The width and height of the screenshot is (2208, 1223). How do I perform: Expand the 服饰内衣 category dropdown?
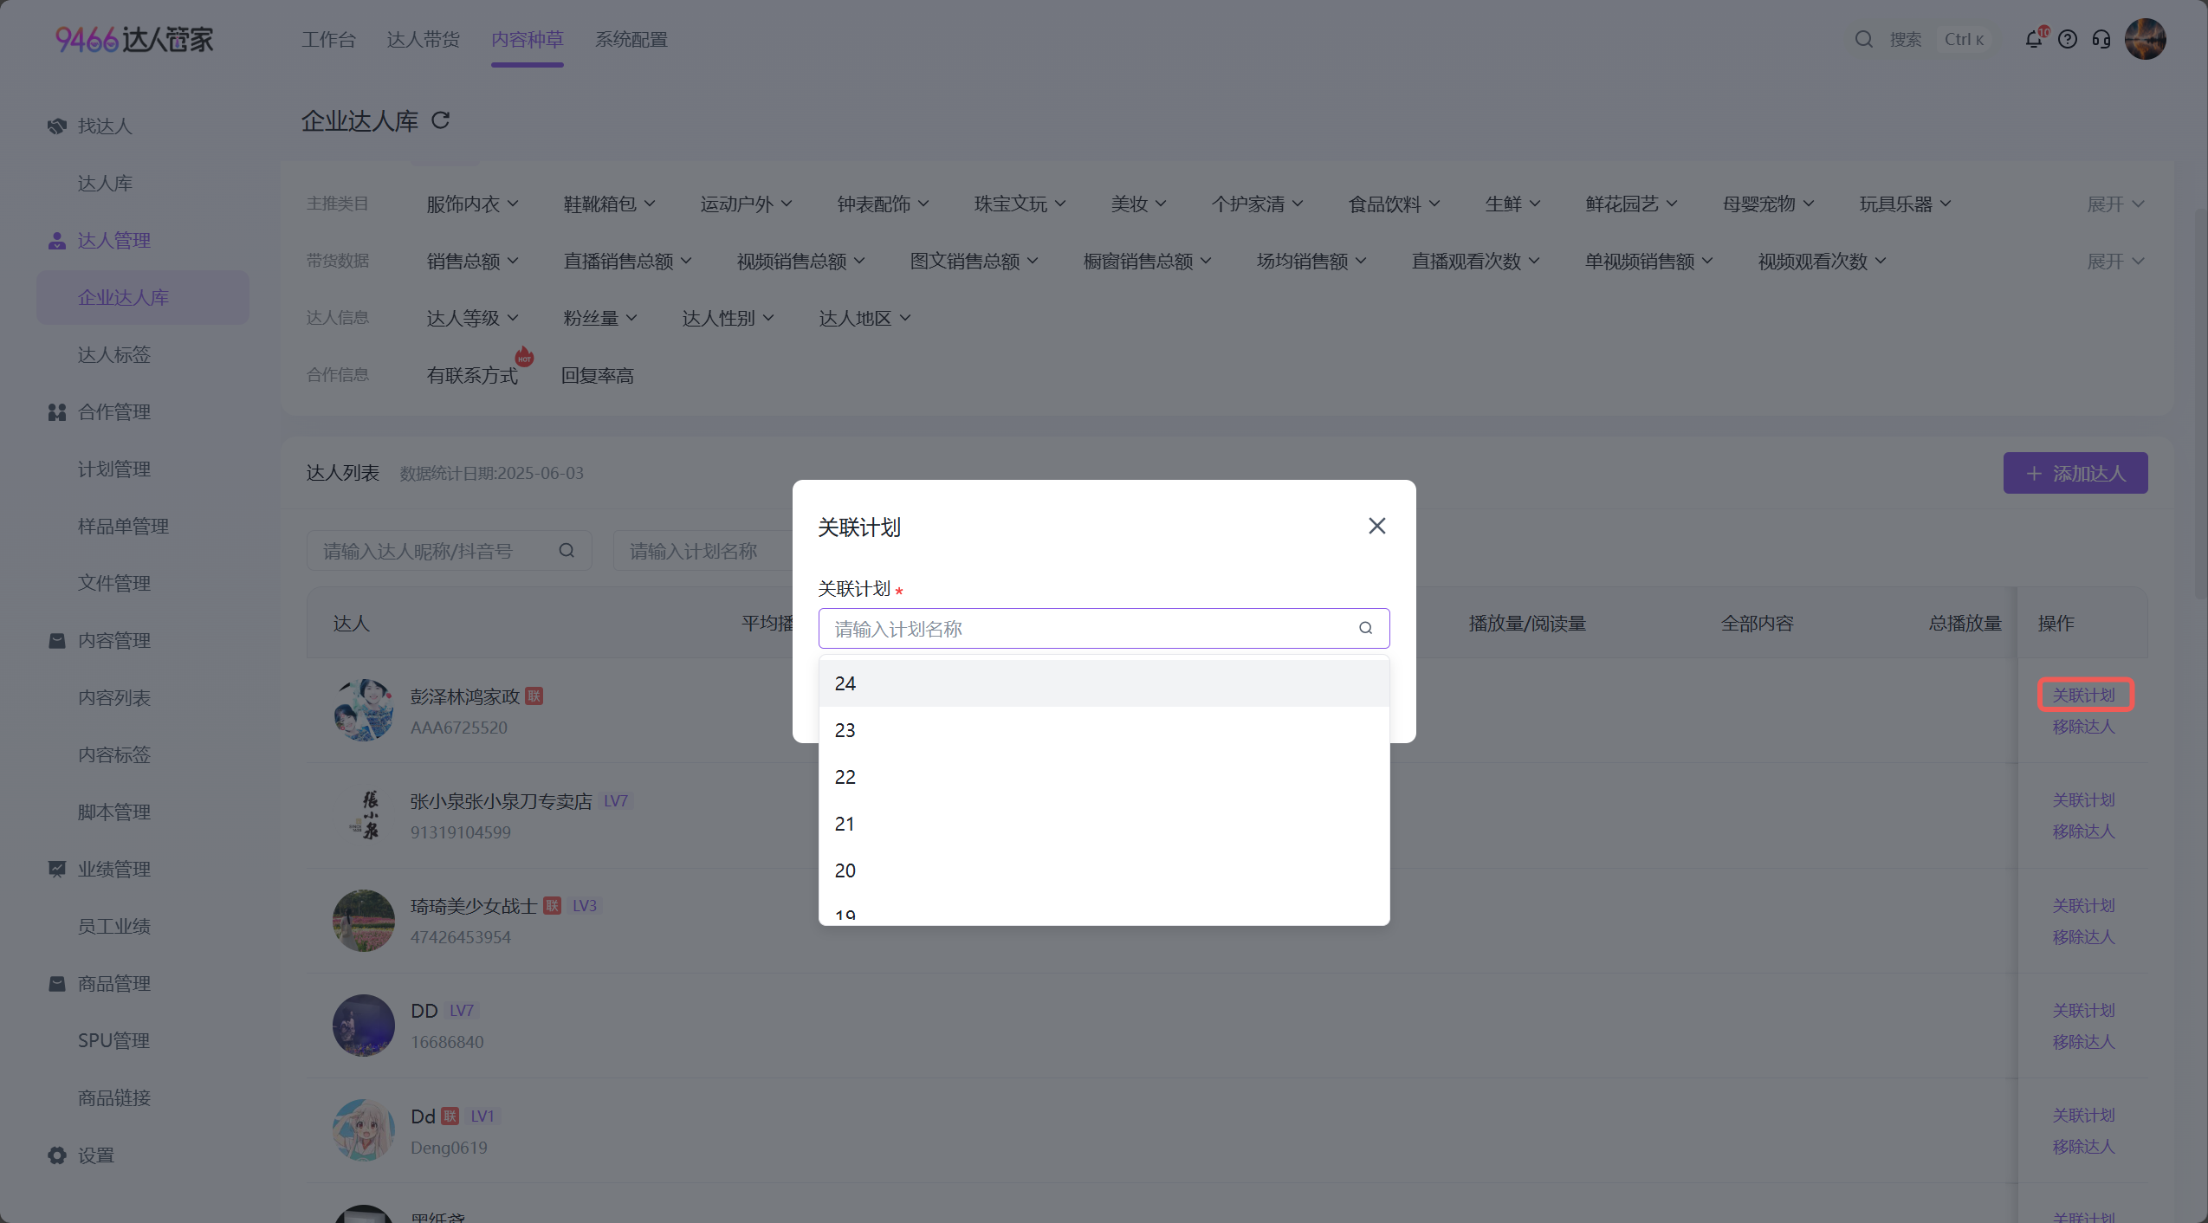472,204
